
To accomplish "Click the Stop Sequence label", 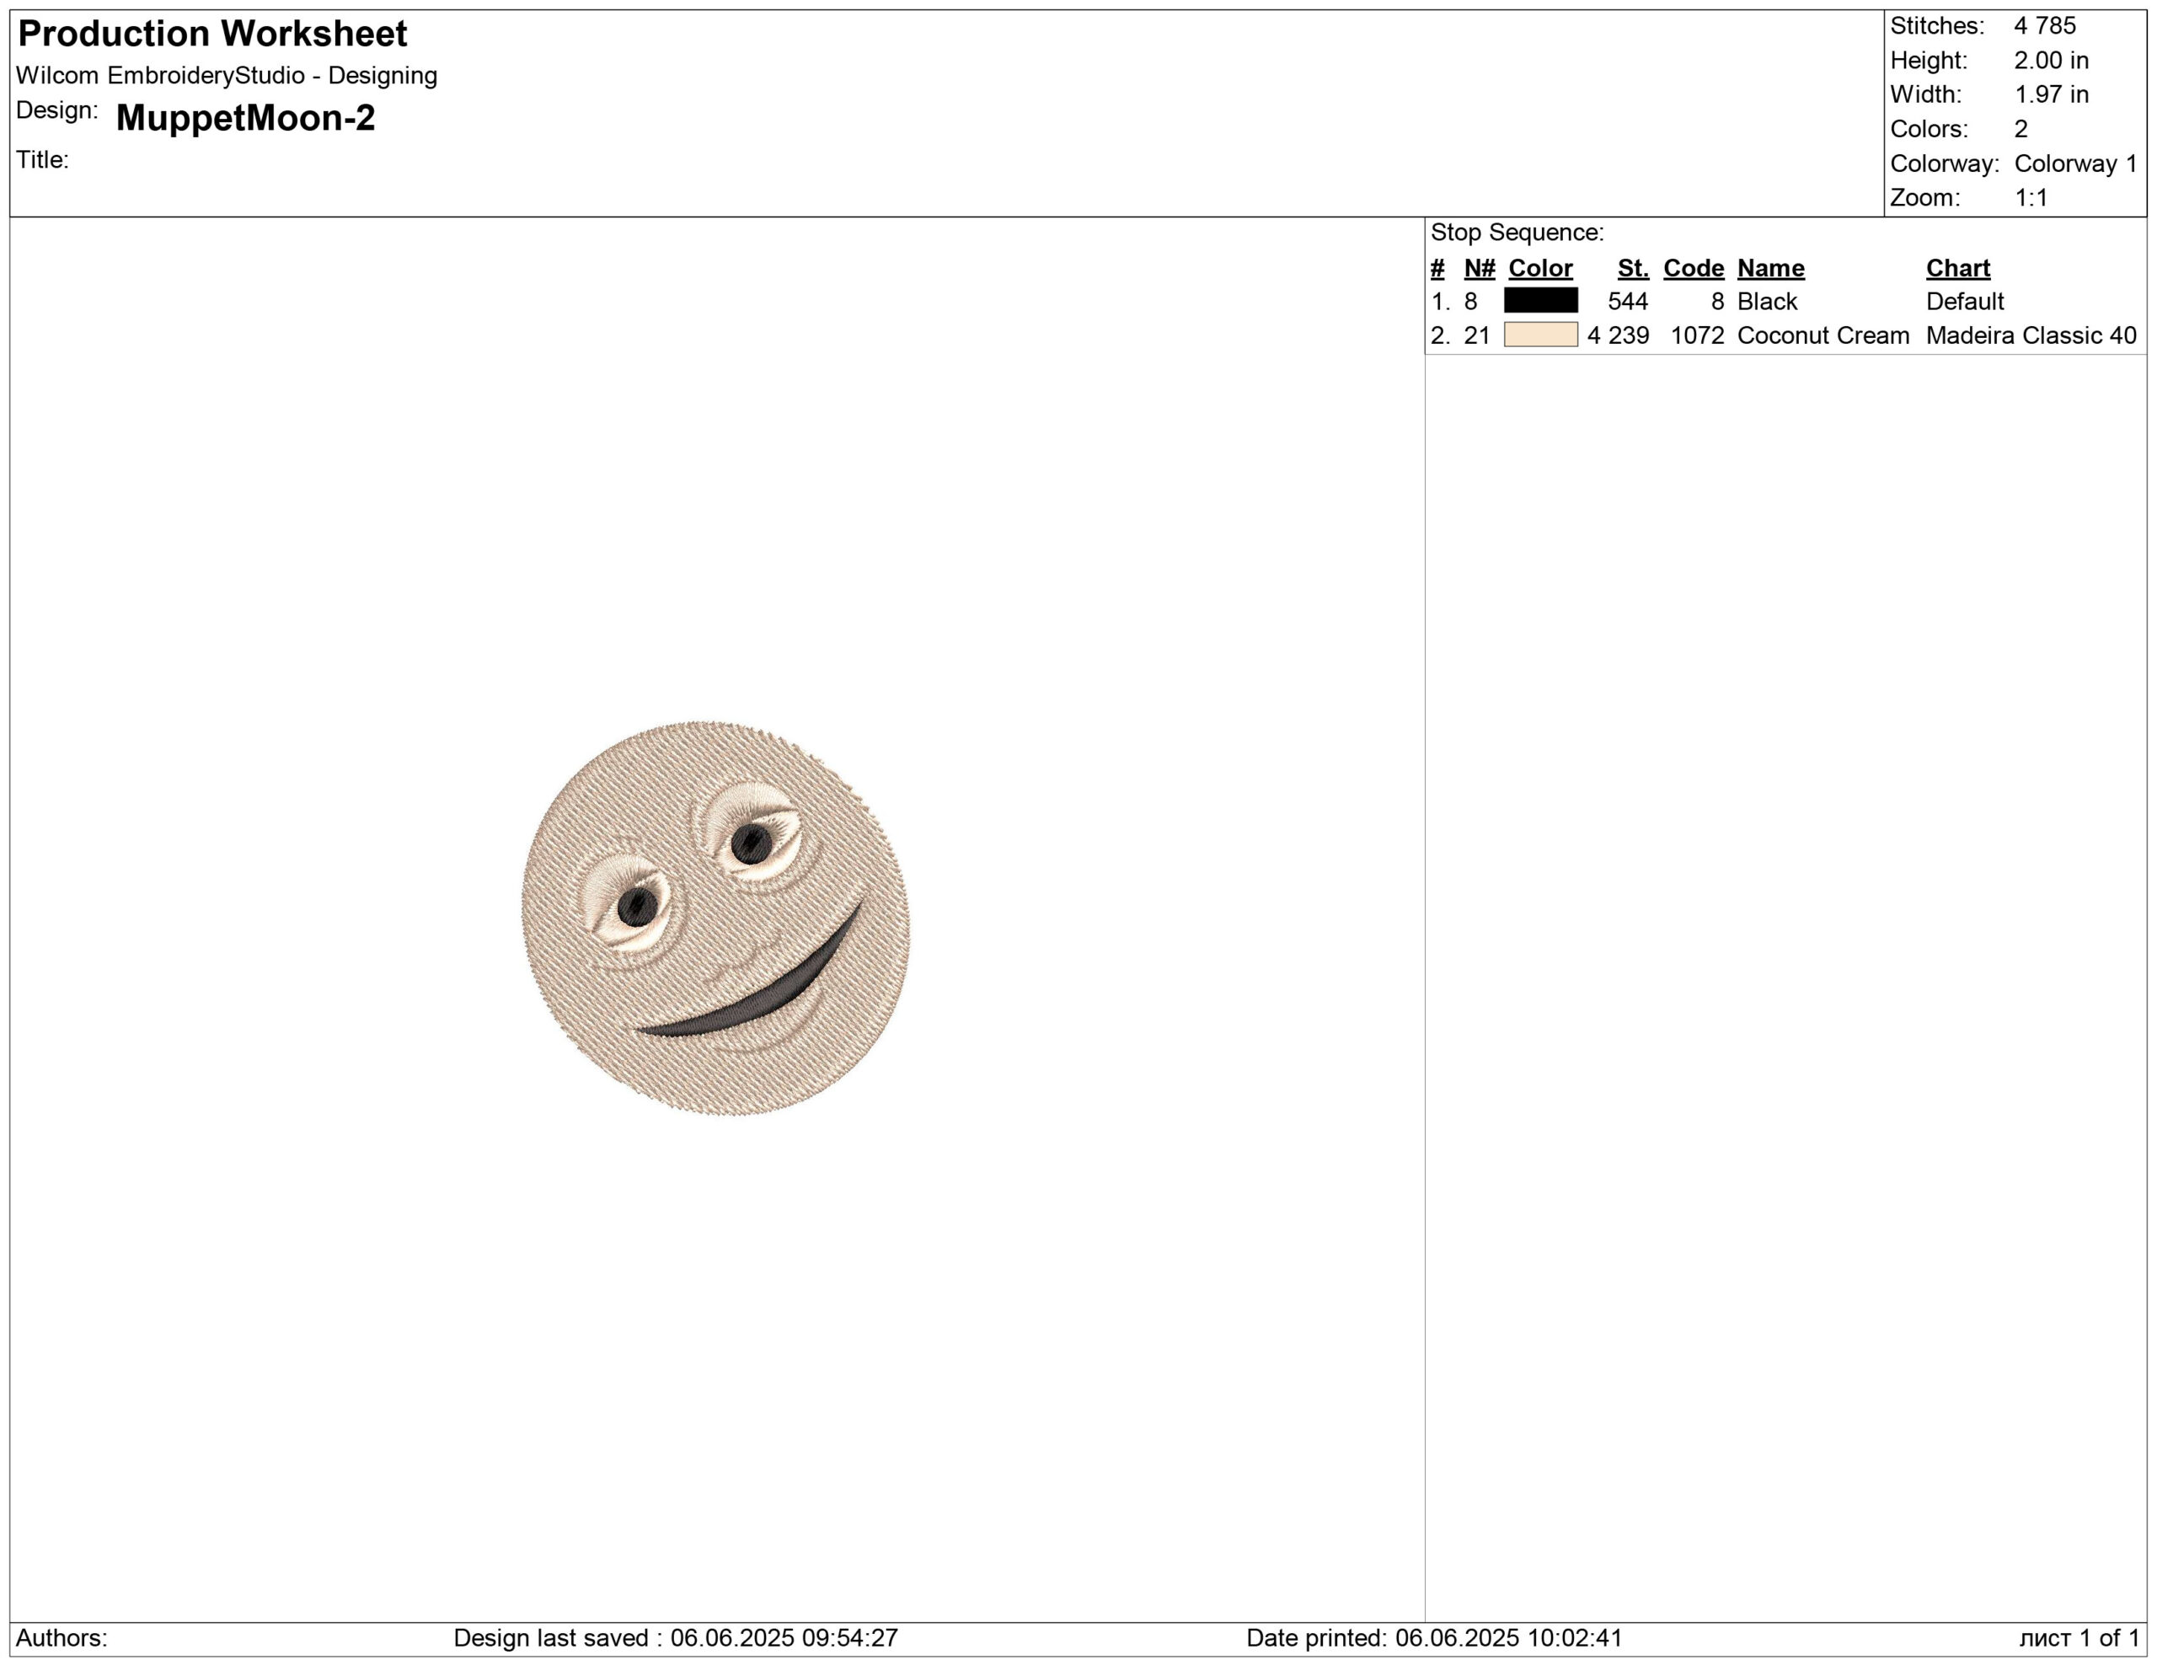I will coord(1516,232).
